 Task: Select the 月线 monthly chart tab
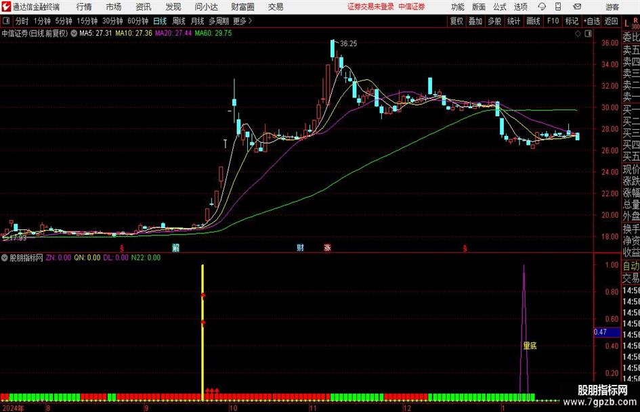pos(197,21)
